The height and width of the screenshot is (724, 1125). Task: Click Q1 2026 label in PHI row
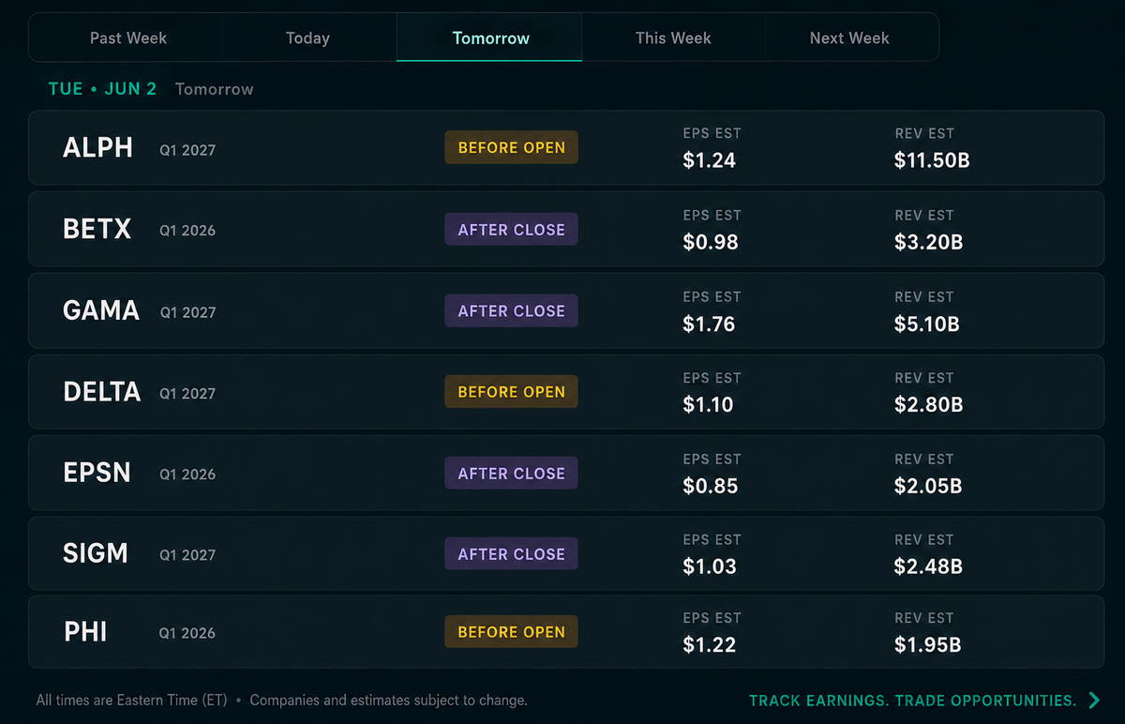pos(187,634)
